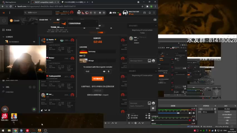Switch to the CSGO live stream tab
This screenshot has height=133, width=237.
pos(75,2)
